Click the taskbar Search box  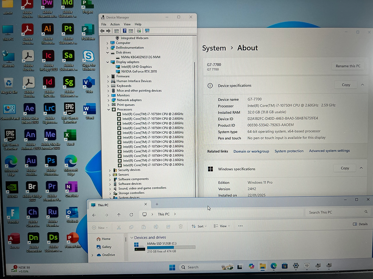(206, 267)
